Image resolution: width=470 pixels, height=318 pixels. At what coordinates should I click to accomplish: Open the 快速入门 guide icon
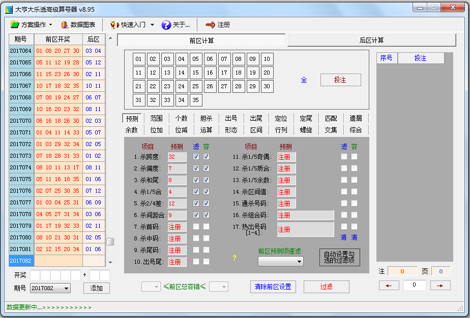point(114,25)
